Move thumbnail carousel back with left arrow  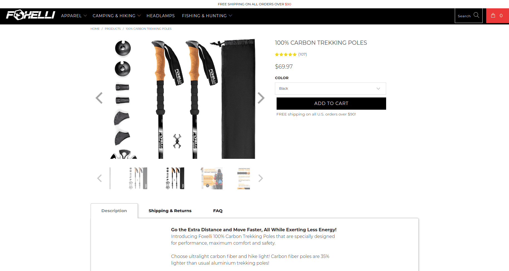pos(99,178)
